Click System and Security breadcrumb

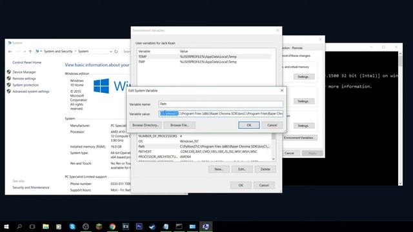pos(58,52)
